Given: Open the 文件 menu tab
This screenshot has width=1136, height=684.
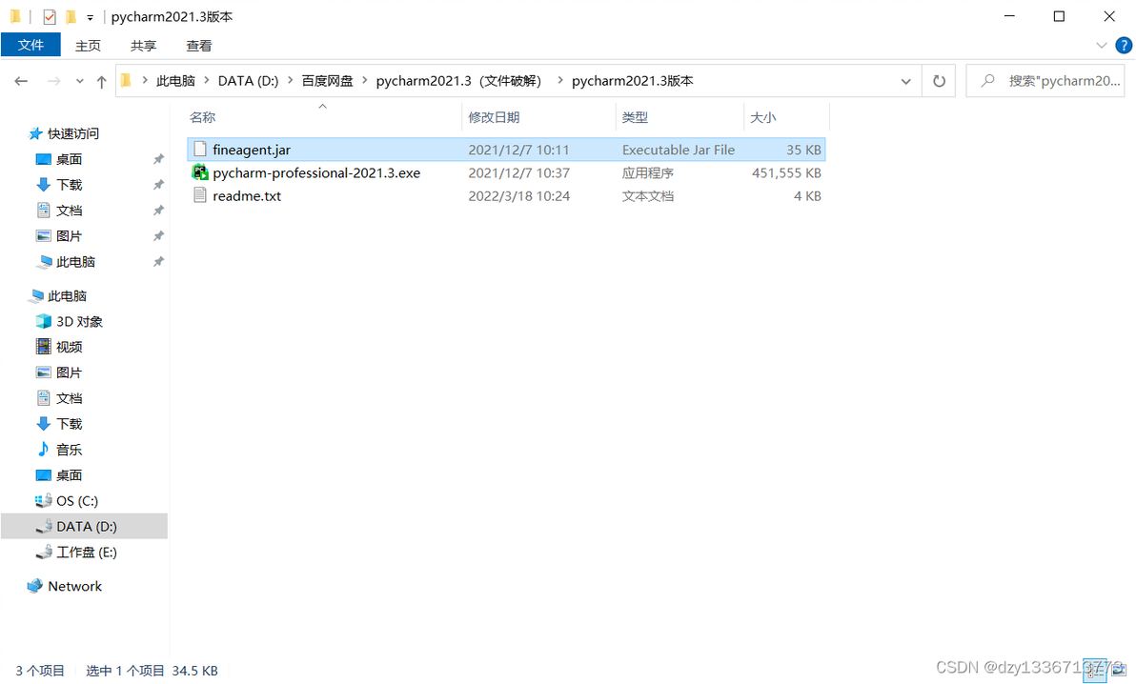Looking at the screenshot, I should pos(30,45).
